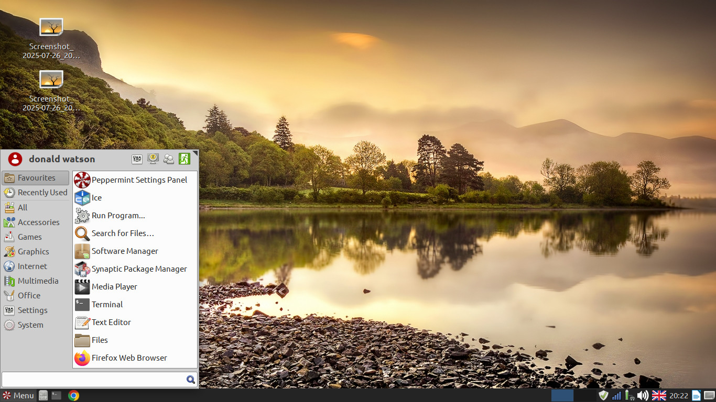This screenshot has width=716, height=402.
Task: Select the first Screenshot desktop file
Action: coord(51,39)
